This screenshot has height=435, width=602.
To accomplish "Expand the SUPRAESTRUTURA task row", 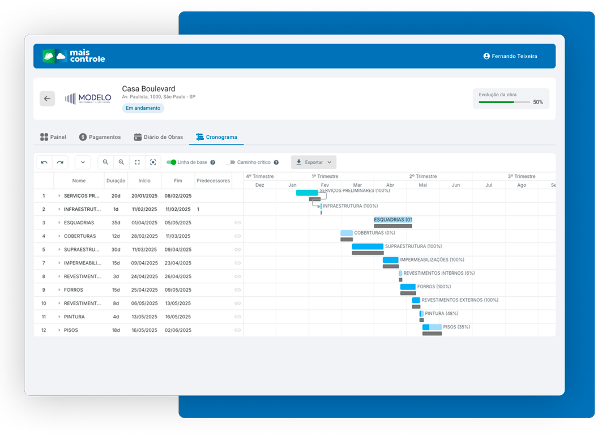I will (59, 250).
